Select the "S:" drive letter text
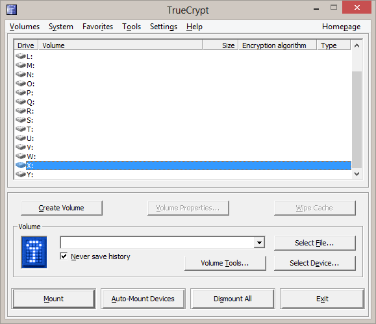Viewport: 376px width, 324px height. click(x=30, y=120)
